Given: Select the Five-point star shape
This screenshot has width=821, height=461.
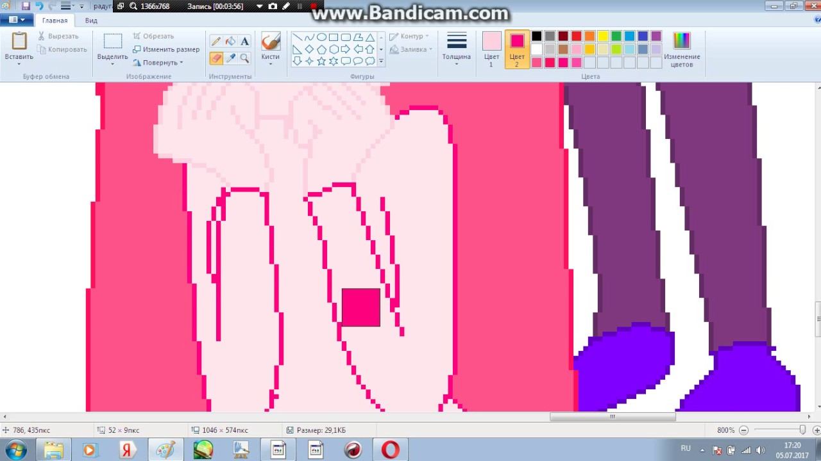Looking at the screenshot, I should click(321, 61).
